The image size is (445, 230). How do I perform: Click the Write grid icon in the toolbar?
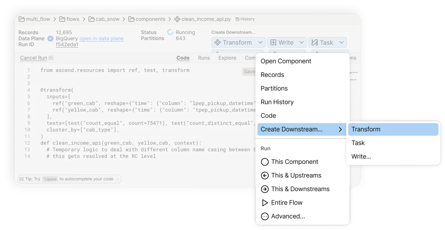(x=274, y=42)
